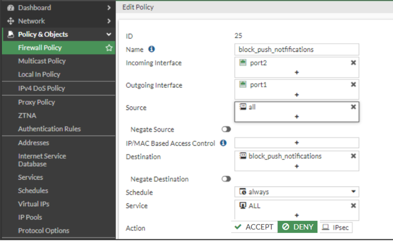393x242 pixels.
Task: Enable the Negate Source toggle
Action: [x=226, y=129]
